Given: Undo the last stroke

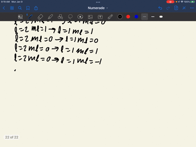Looking at the screenshot, I should tap(160, 8).
